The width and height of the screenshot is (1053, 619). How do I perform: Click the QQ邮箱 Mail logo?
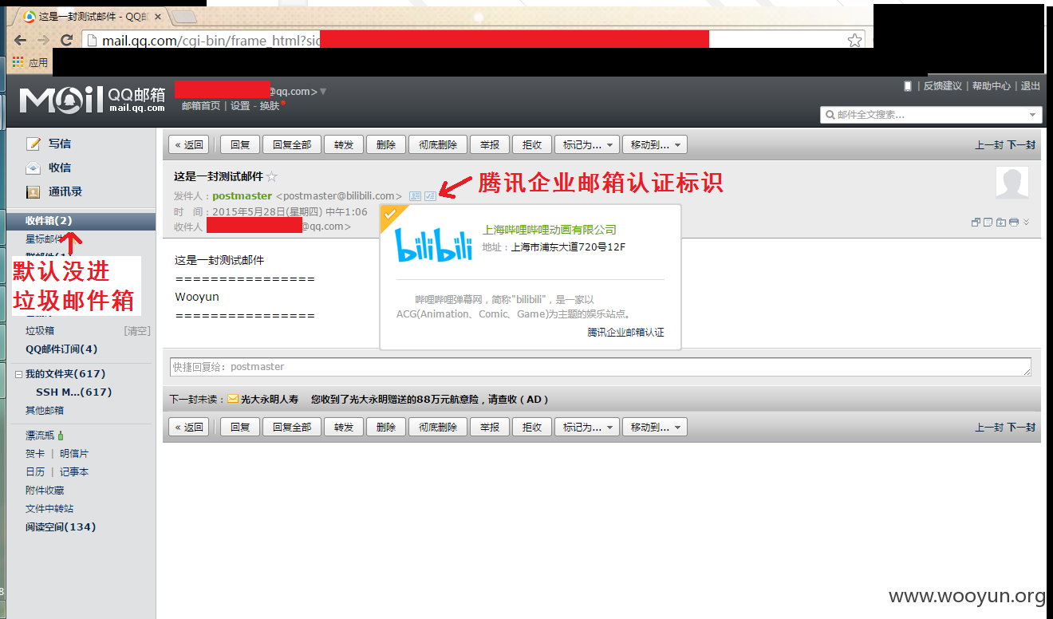click(x=93, y=99)
